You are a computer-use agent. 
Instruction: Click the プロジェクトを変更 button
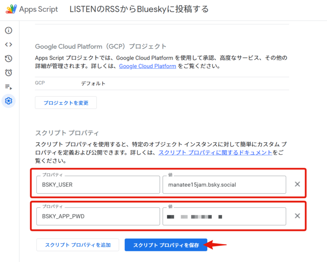pyautogui.click(x=66, y=103)
